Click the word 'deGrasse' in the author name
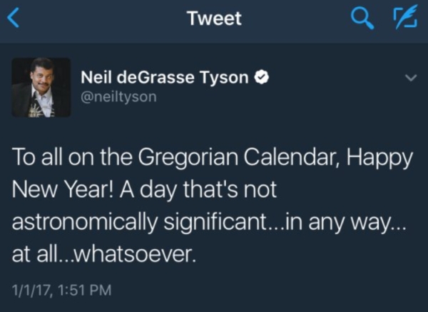Image resolution: width=428 pixels, height=312 pixels. click(164, 77)
